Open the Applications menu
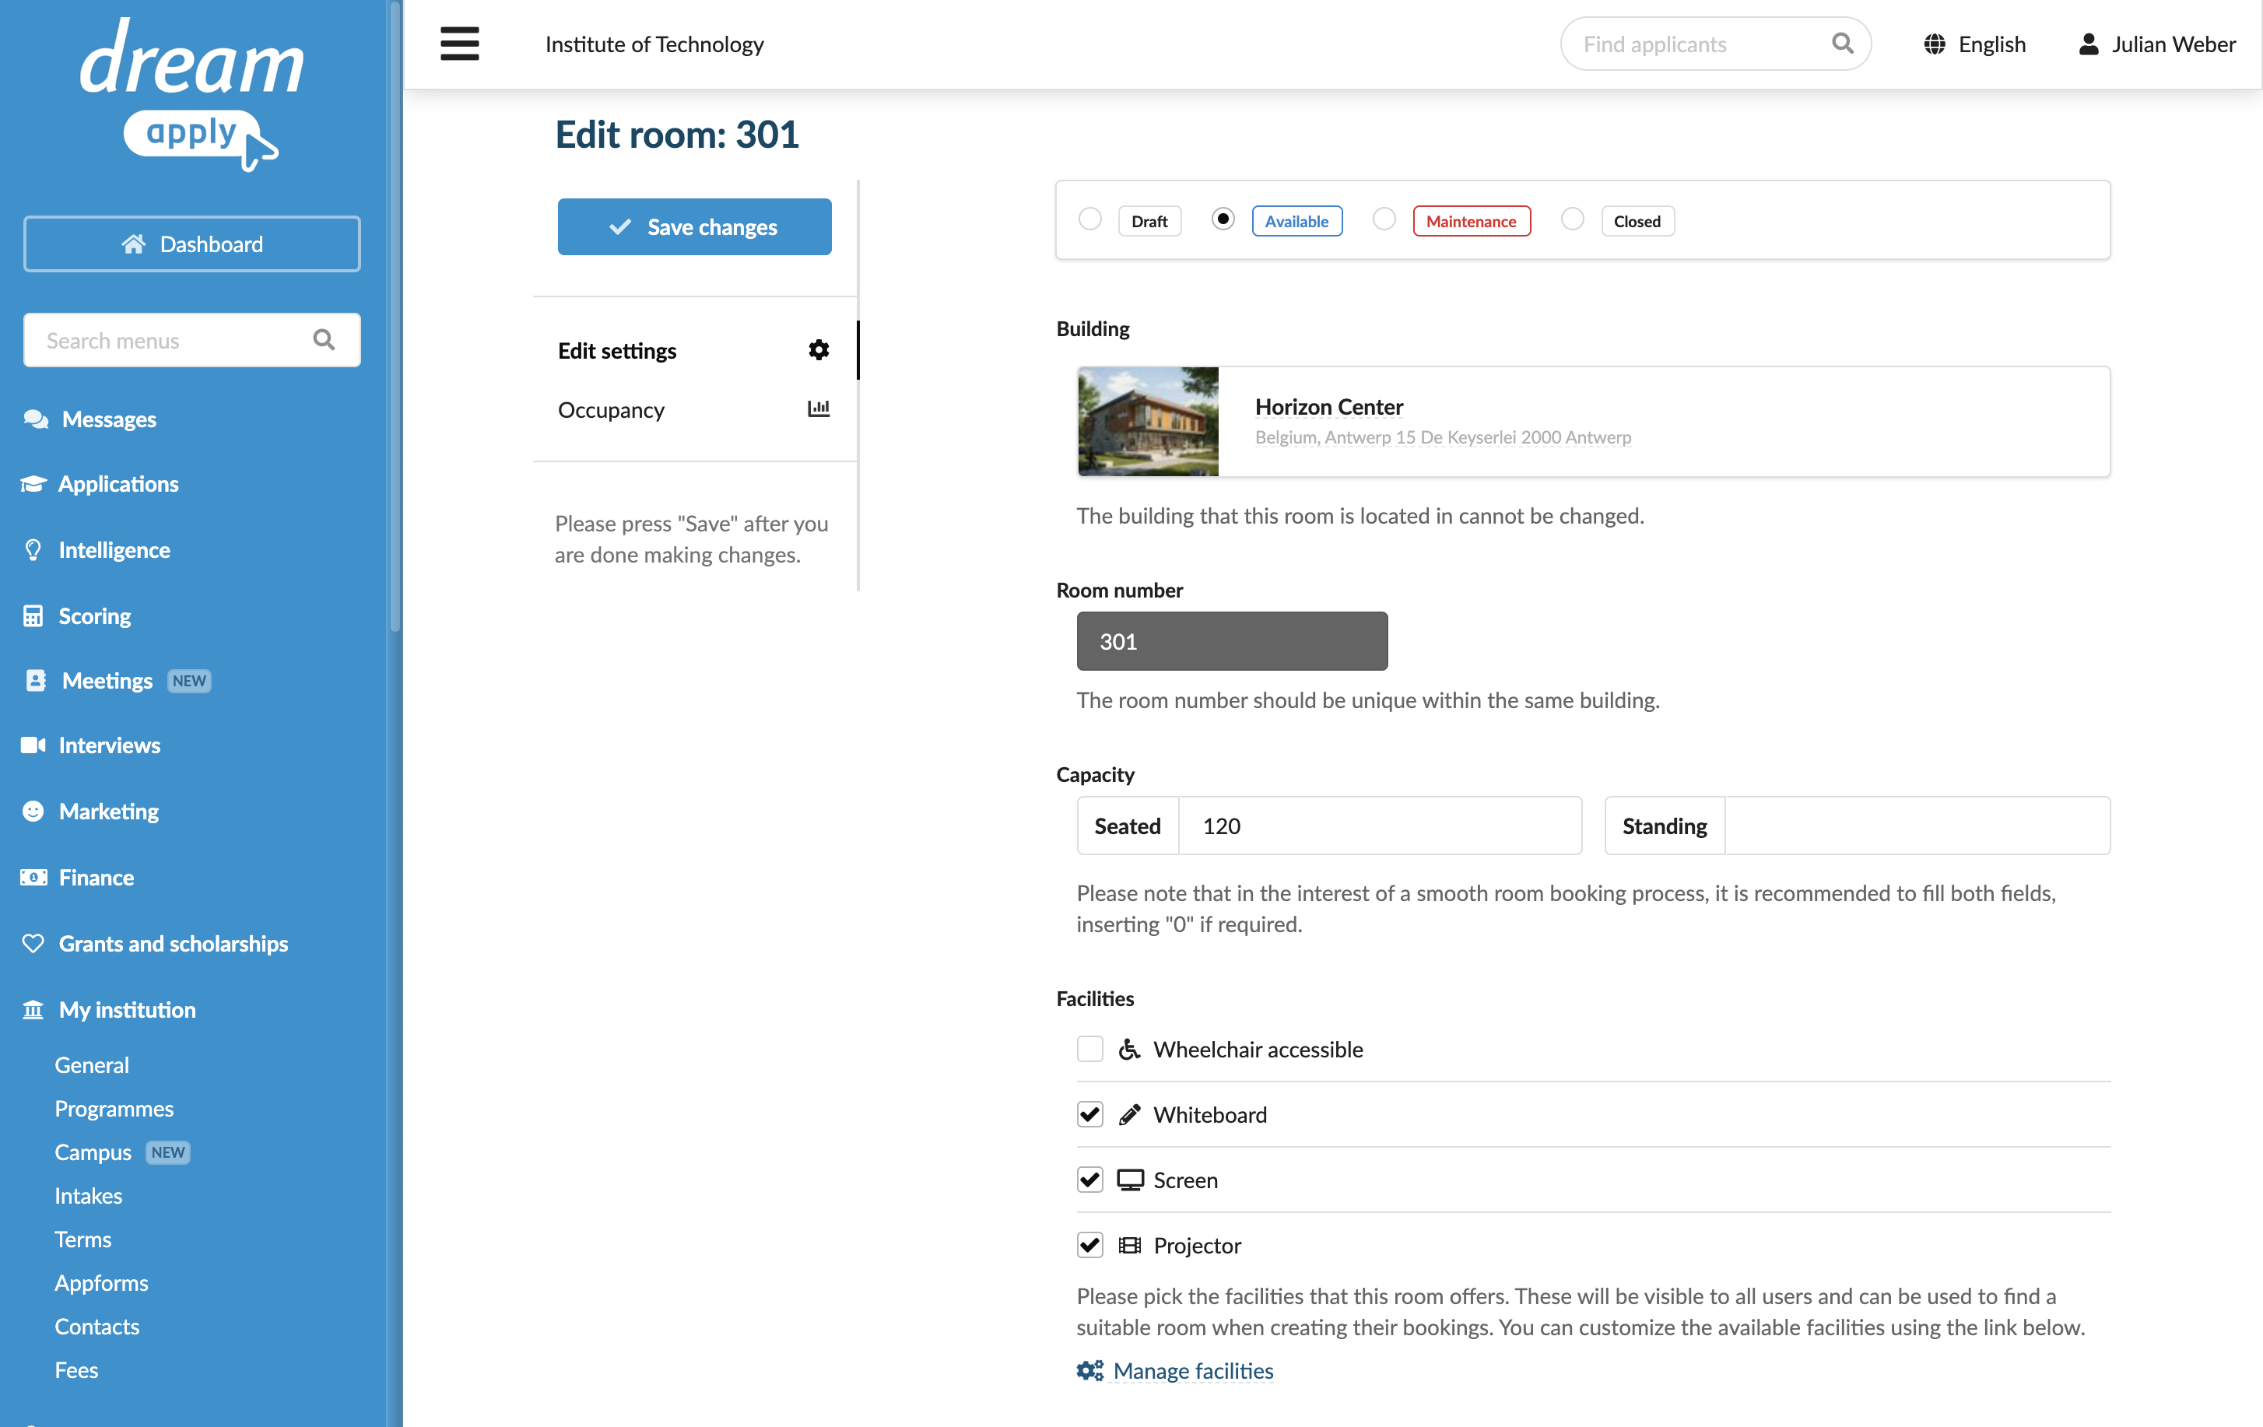2263x1427 pixels. click(x=118, y=484)
